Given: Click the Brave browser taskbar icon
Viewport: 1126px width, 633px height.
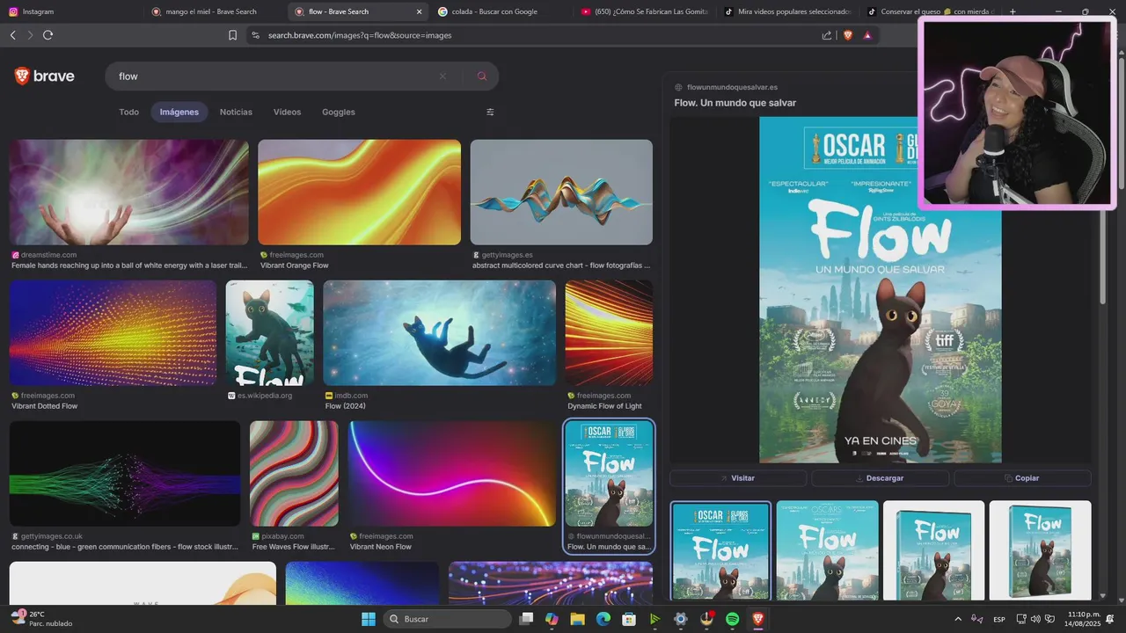Looking at the screenshot, I should tap(757, 619).
